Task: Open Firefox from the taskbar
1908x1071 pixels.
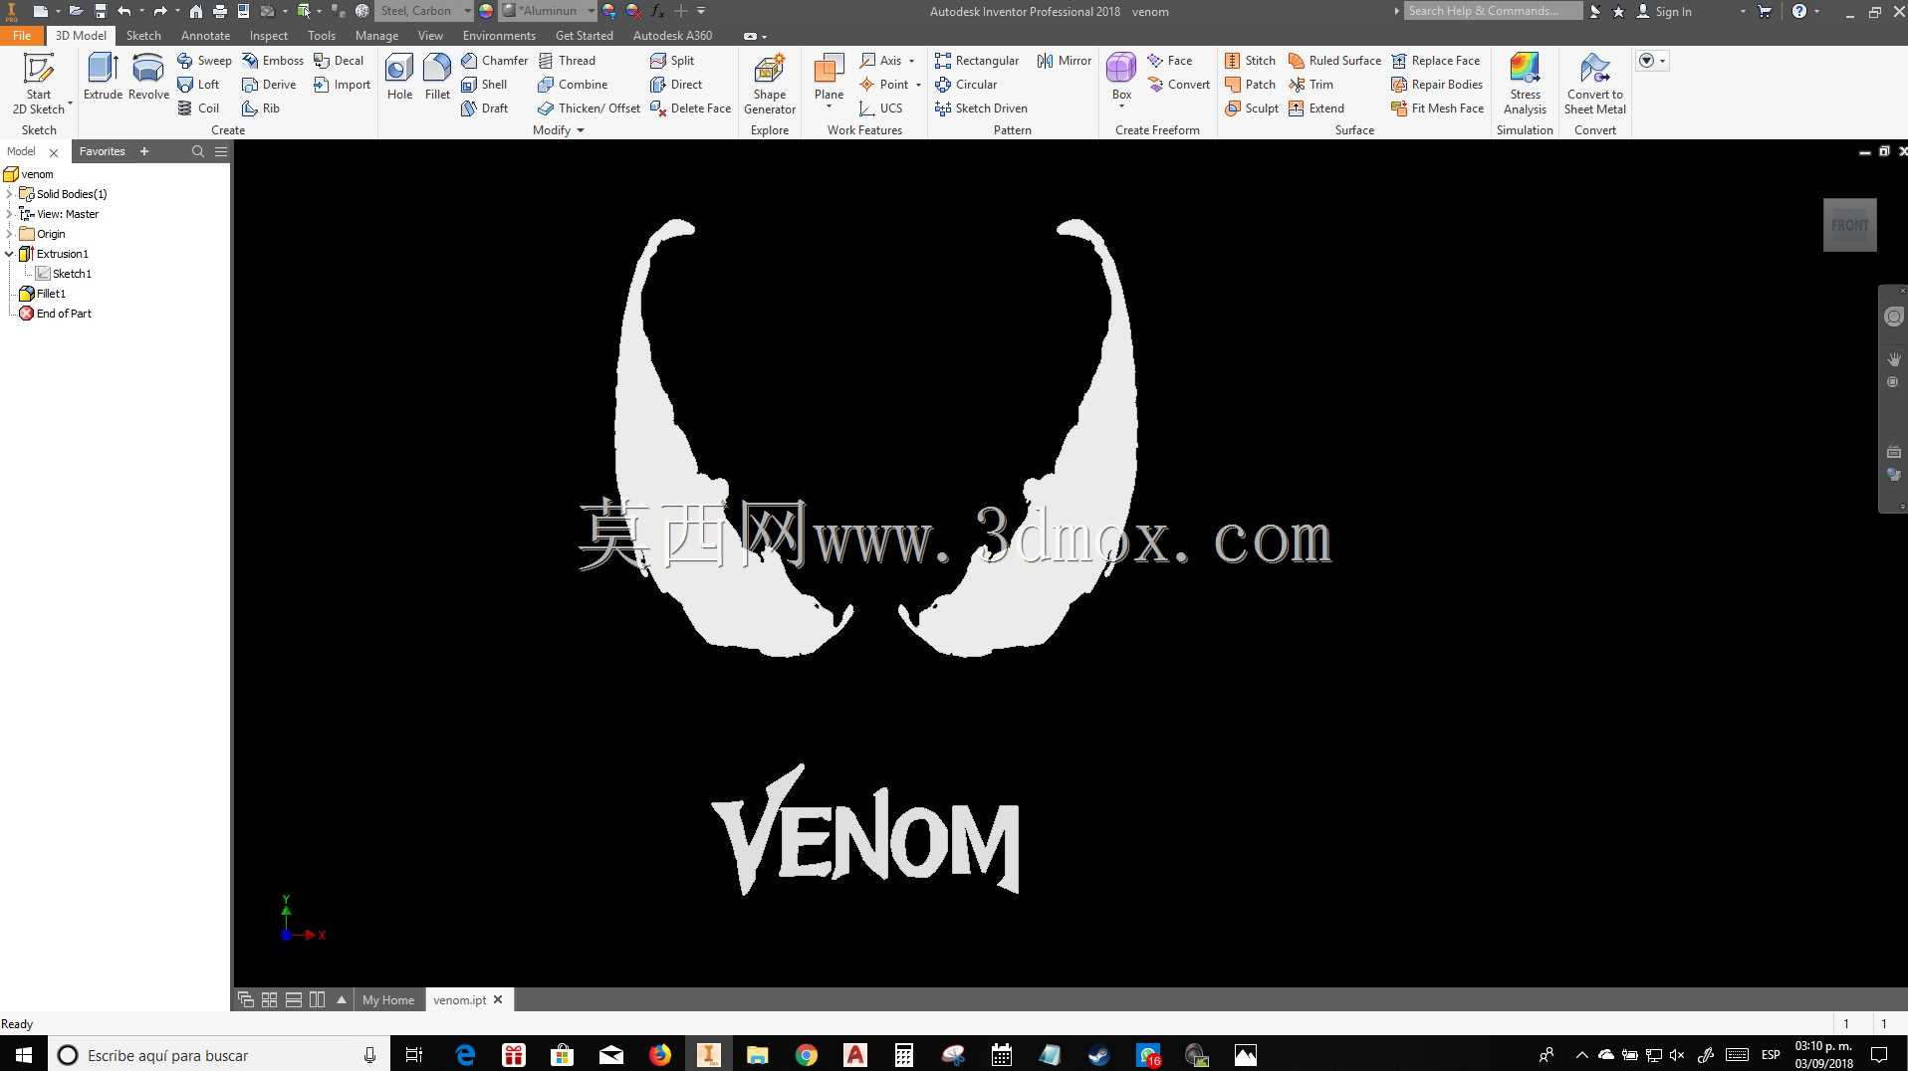Action: (660, 1055)
